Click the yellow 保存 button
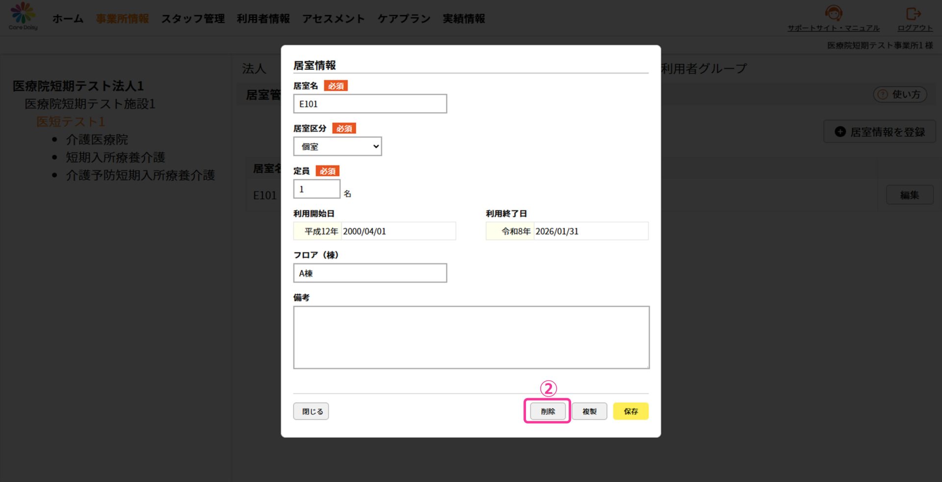The height and width of the screenshot is (482, 942). (630, 411)
